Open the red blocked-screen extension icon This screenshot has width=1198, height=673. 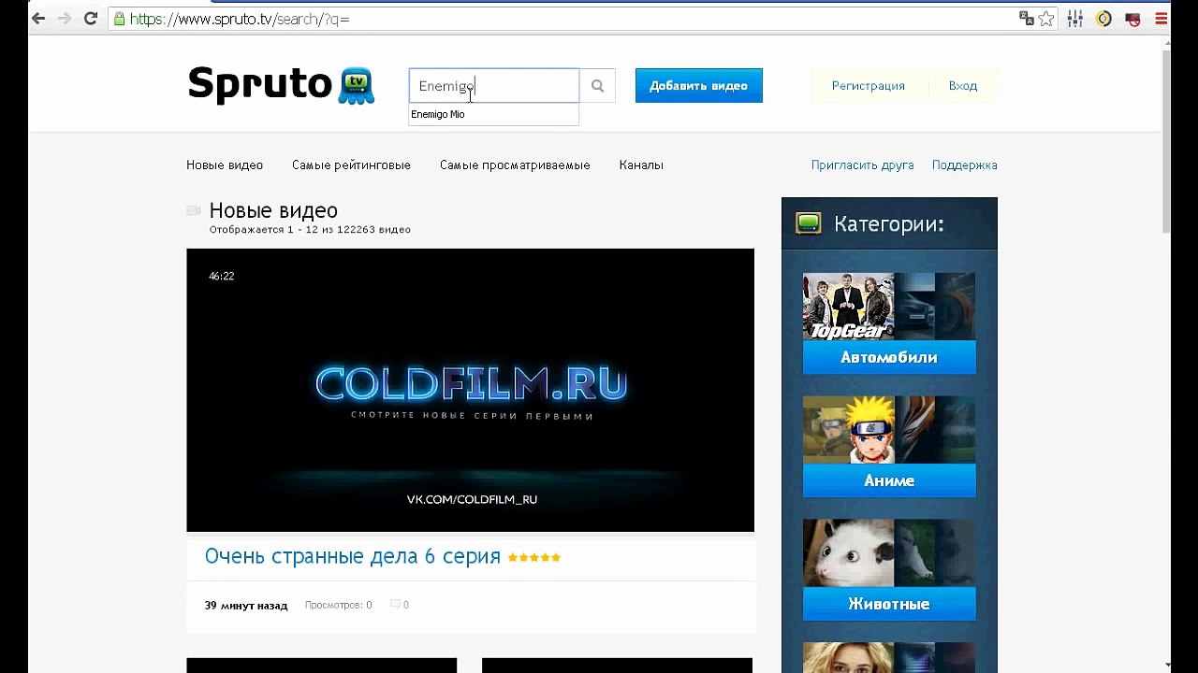(x=1132, y=19)
